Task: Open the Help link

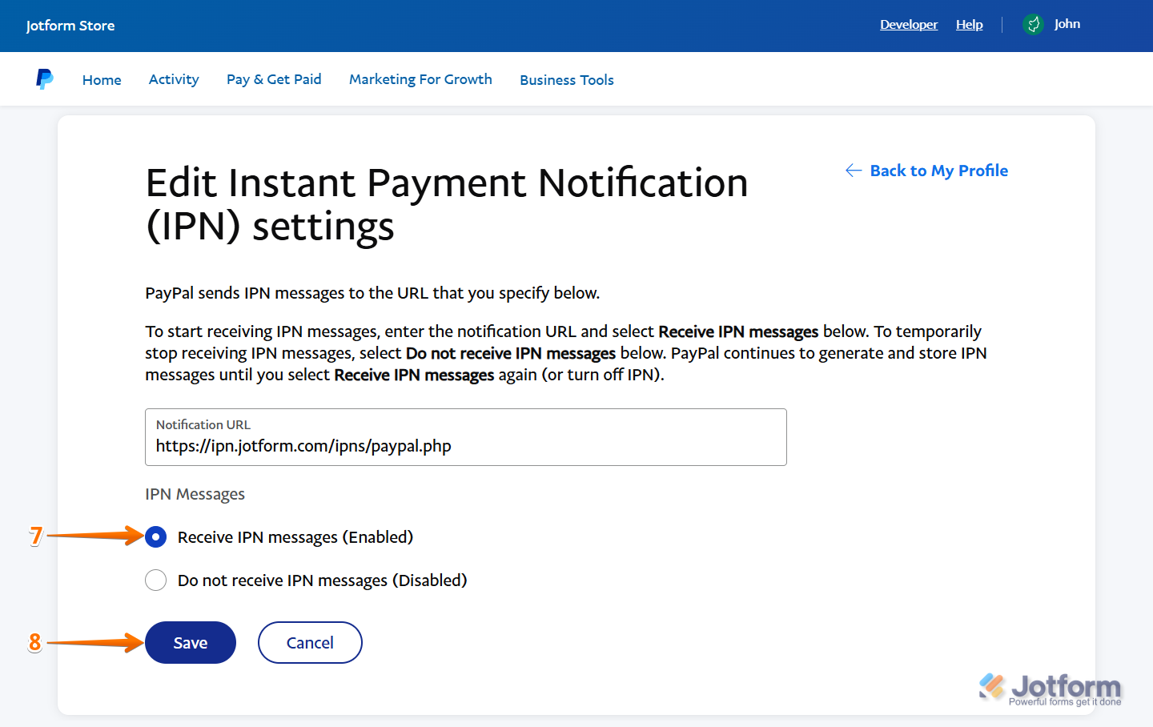Action: [x=969, y=24]
